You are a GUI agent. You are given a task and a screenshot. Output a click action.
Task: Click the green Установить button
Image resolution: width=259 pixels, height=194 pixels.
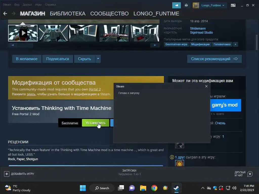[x=95, y=123]
